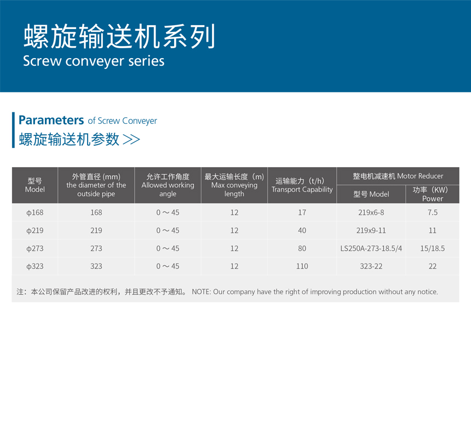The width and height of the screenshot is (471, 441).
Task: Click the double chevron after 螺旋输送机参数
Action: tap(131, 140)
